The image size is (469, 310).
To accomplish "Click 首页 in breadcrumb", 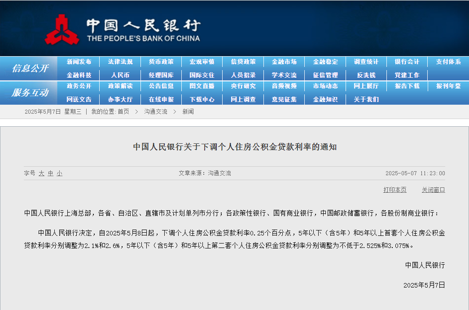I will click(123, 112).
